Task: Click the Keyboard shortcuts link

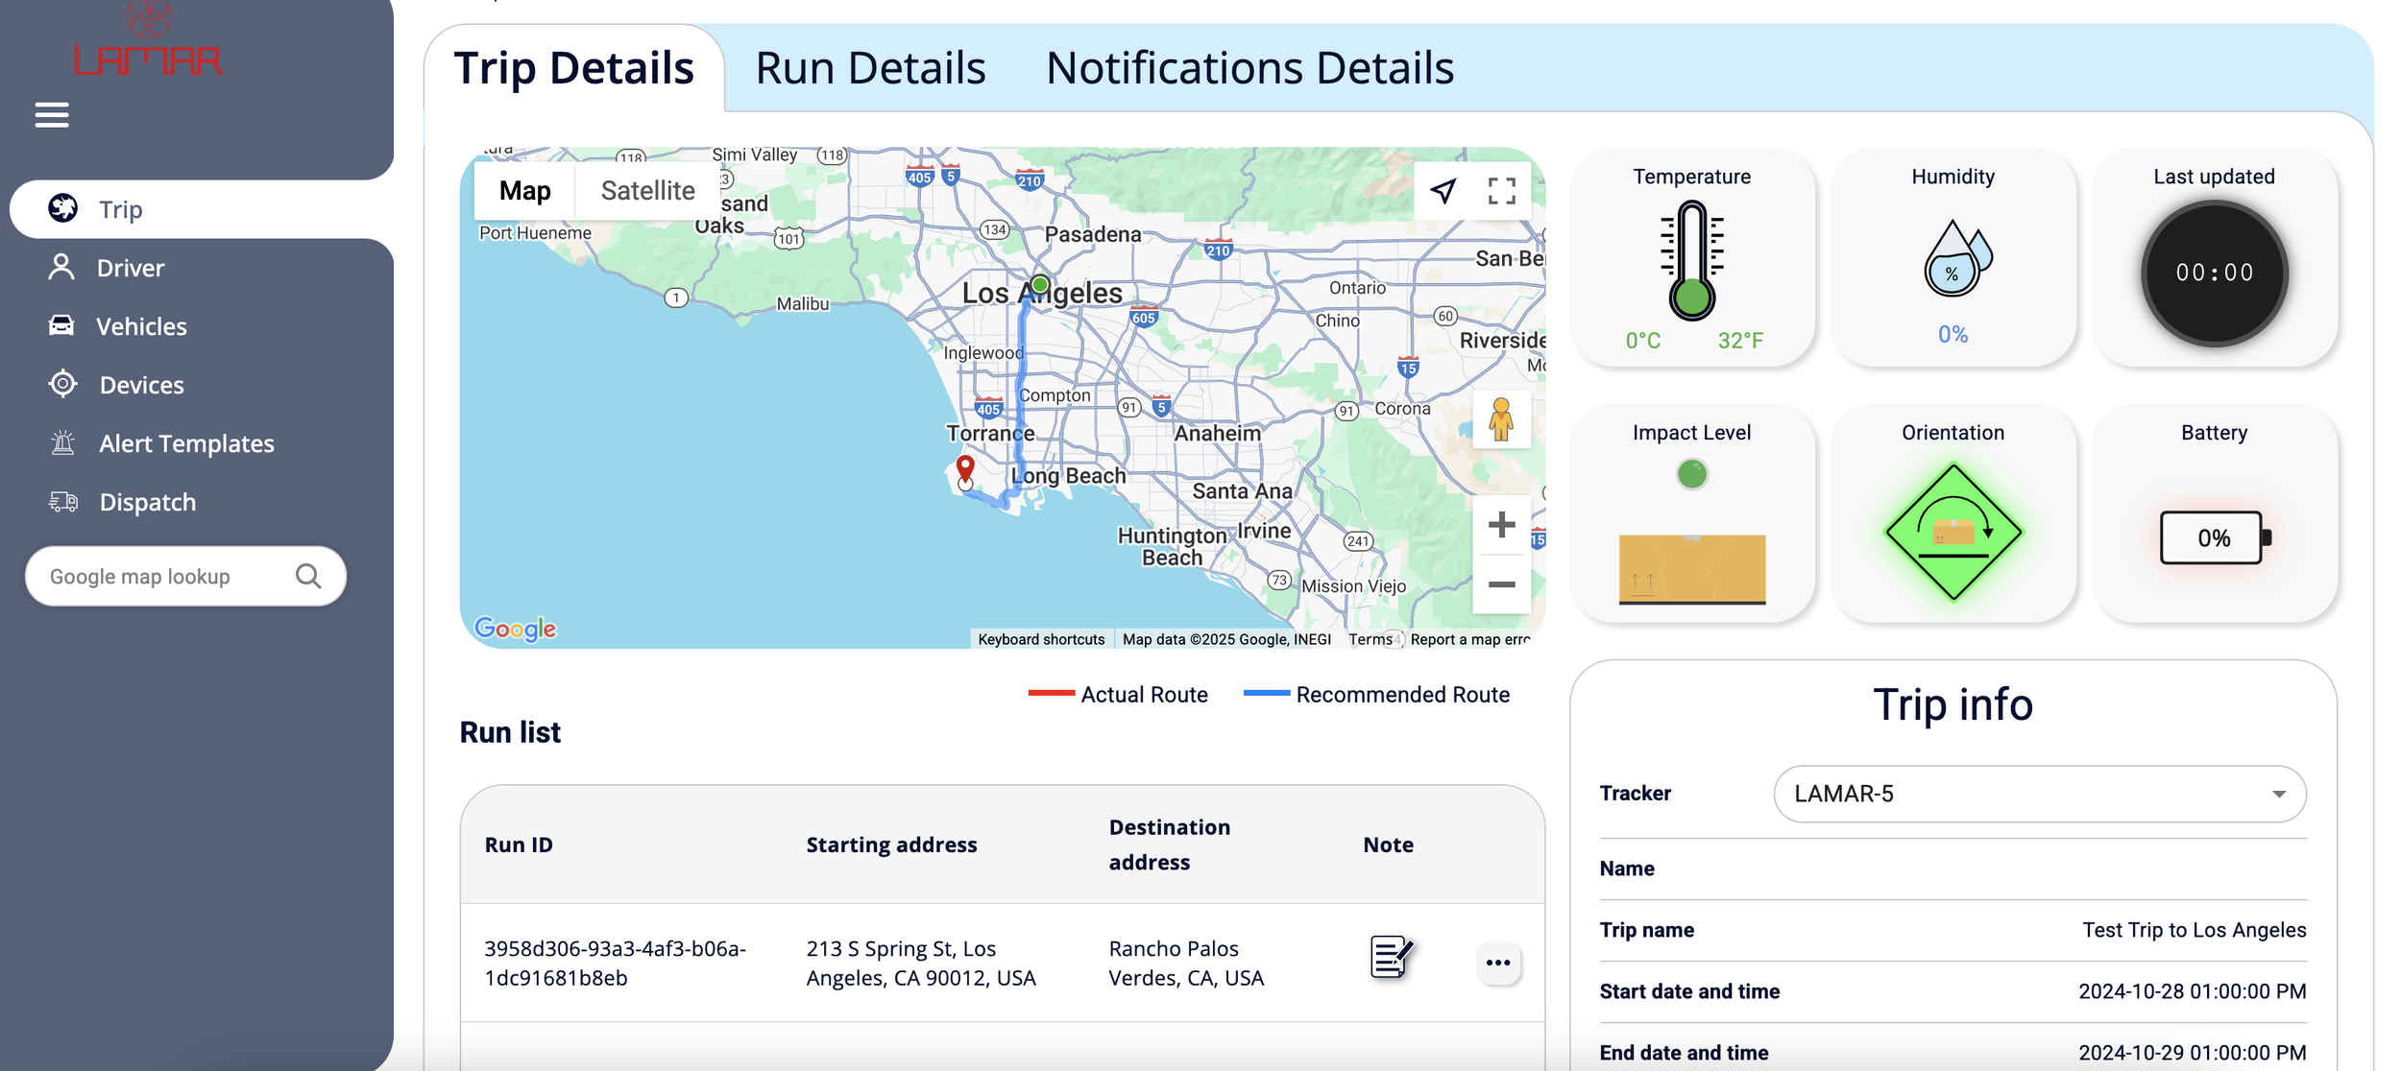Action: 1041,638
